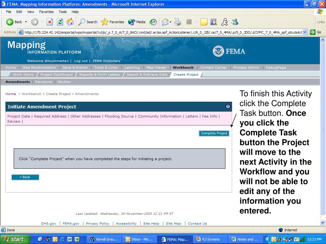
Task: Expand the address bar URL dropdown
Action: [305, 32]
